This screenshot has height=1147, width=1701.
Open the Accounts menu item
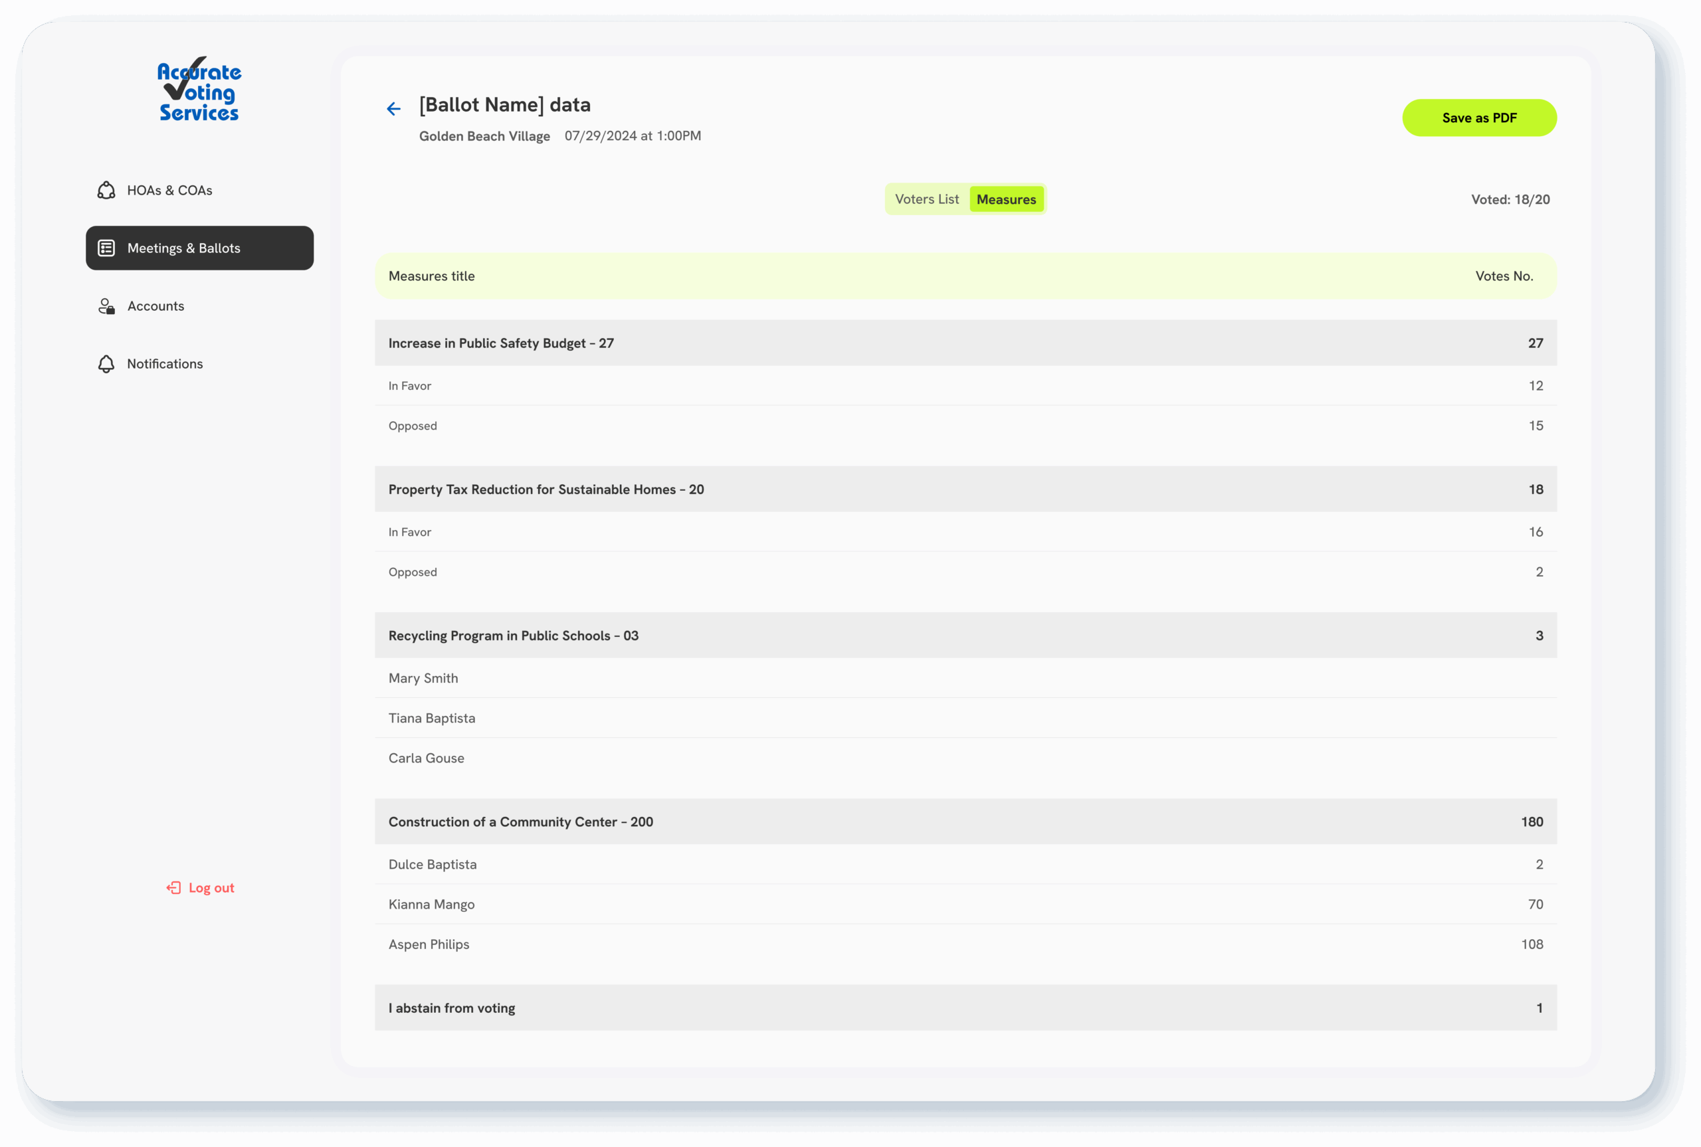155,306
